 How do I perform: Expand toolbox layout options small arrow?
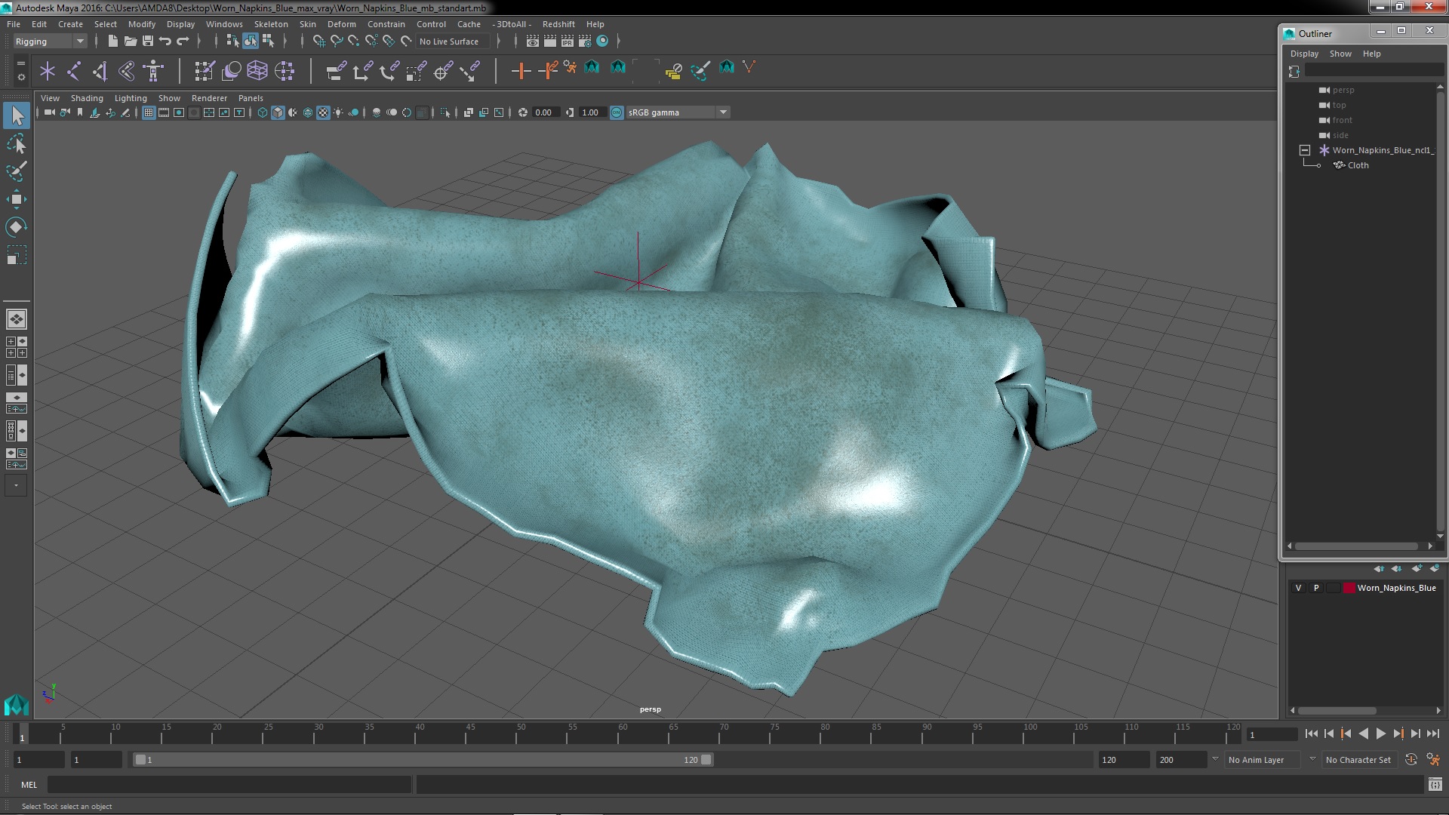click(16, 485)
